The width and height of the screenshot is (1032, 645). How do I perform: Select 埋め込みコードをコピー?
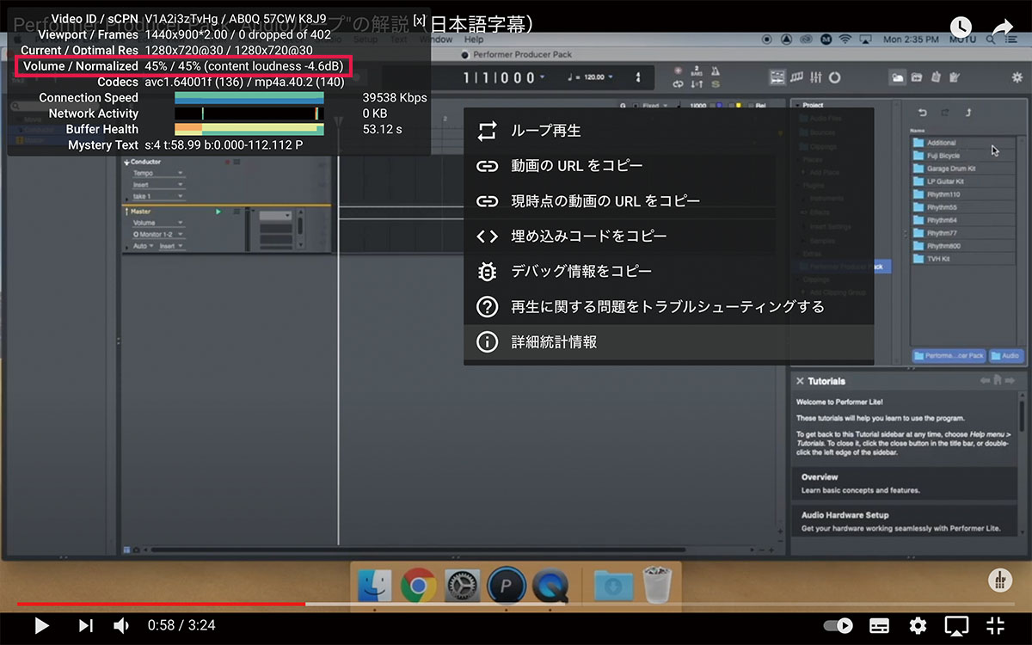pos(668,236)
